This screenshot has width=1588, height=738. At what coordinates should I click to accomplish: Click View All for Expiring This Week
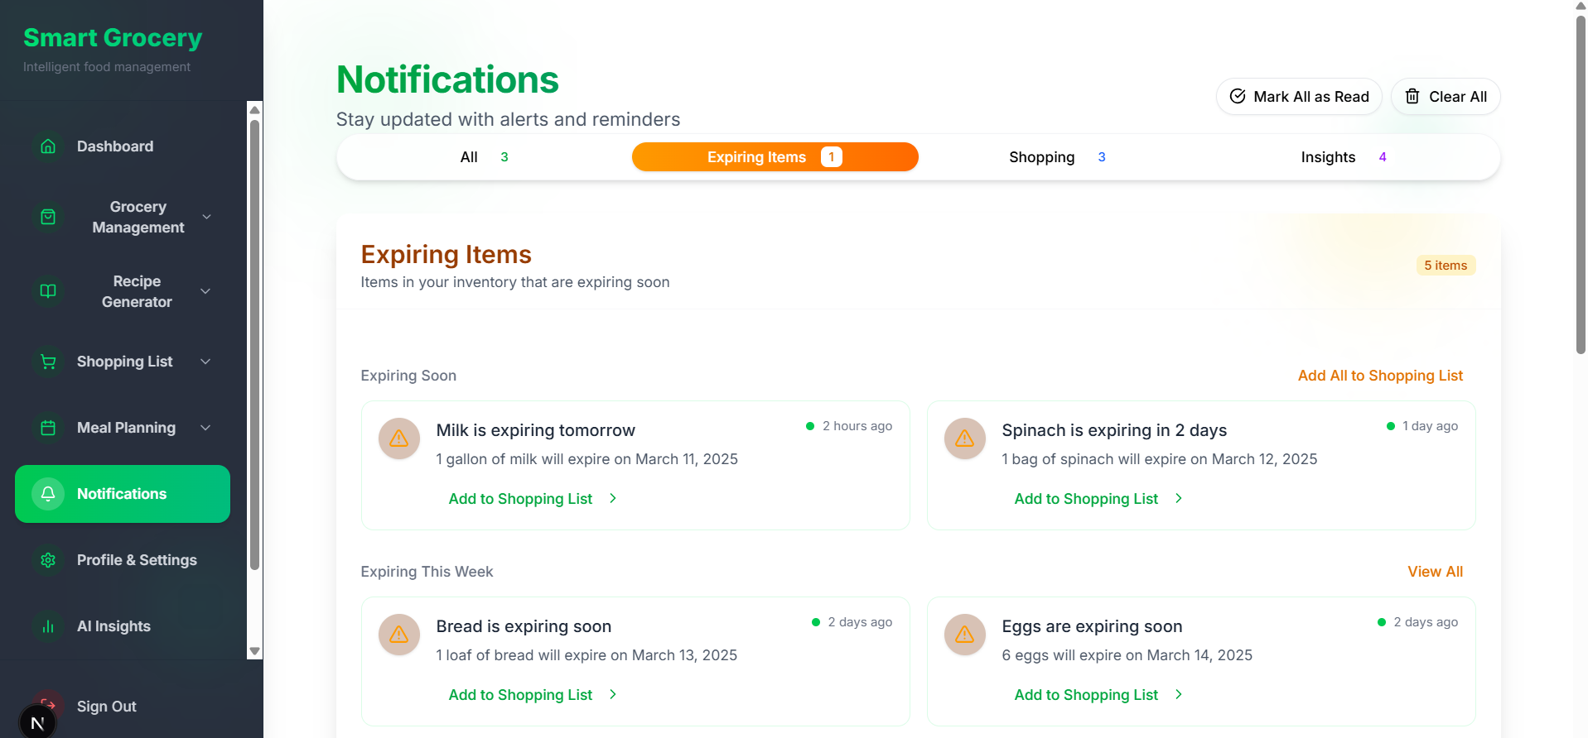point(1435,572)
